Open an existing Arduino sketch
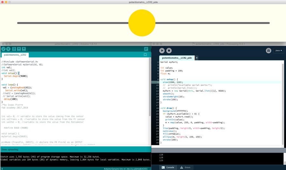Image resolution: width=286 pixels, height=170 pixels. pos(19,49)
